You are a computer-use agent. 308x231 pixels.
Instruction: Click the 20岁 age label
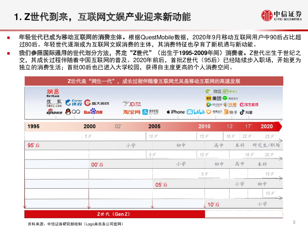coord(269,155)
